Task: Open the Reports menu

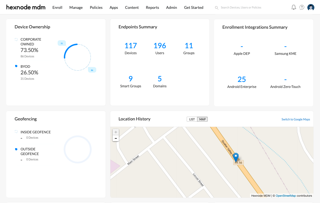Action: click(153, 8)
